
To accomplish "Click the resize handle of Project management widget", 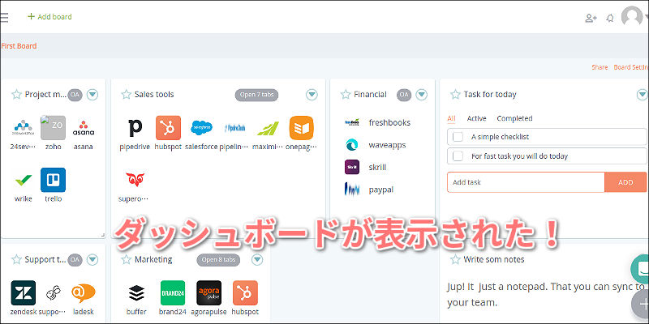I will point(103,235).
